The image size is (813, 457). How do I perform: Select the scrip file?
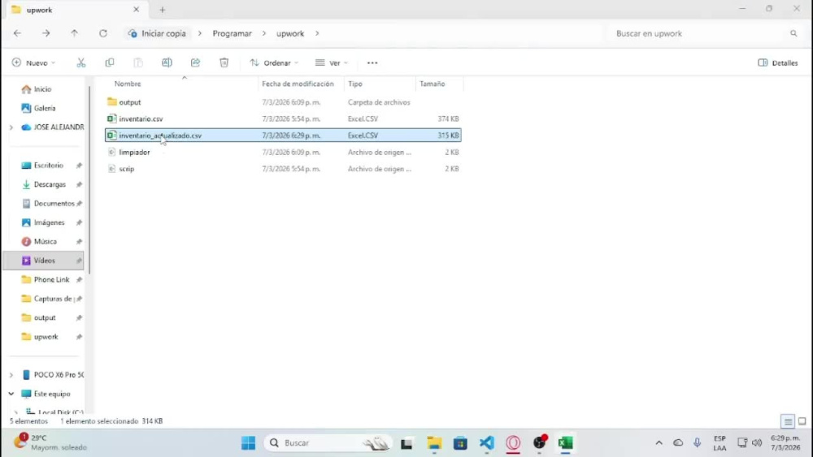point(283,169)
